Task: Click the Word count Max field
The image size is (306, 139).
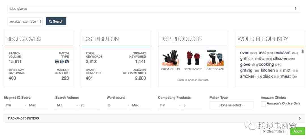Action: (x=140, y=105)
